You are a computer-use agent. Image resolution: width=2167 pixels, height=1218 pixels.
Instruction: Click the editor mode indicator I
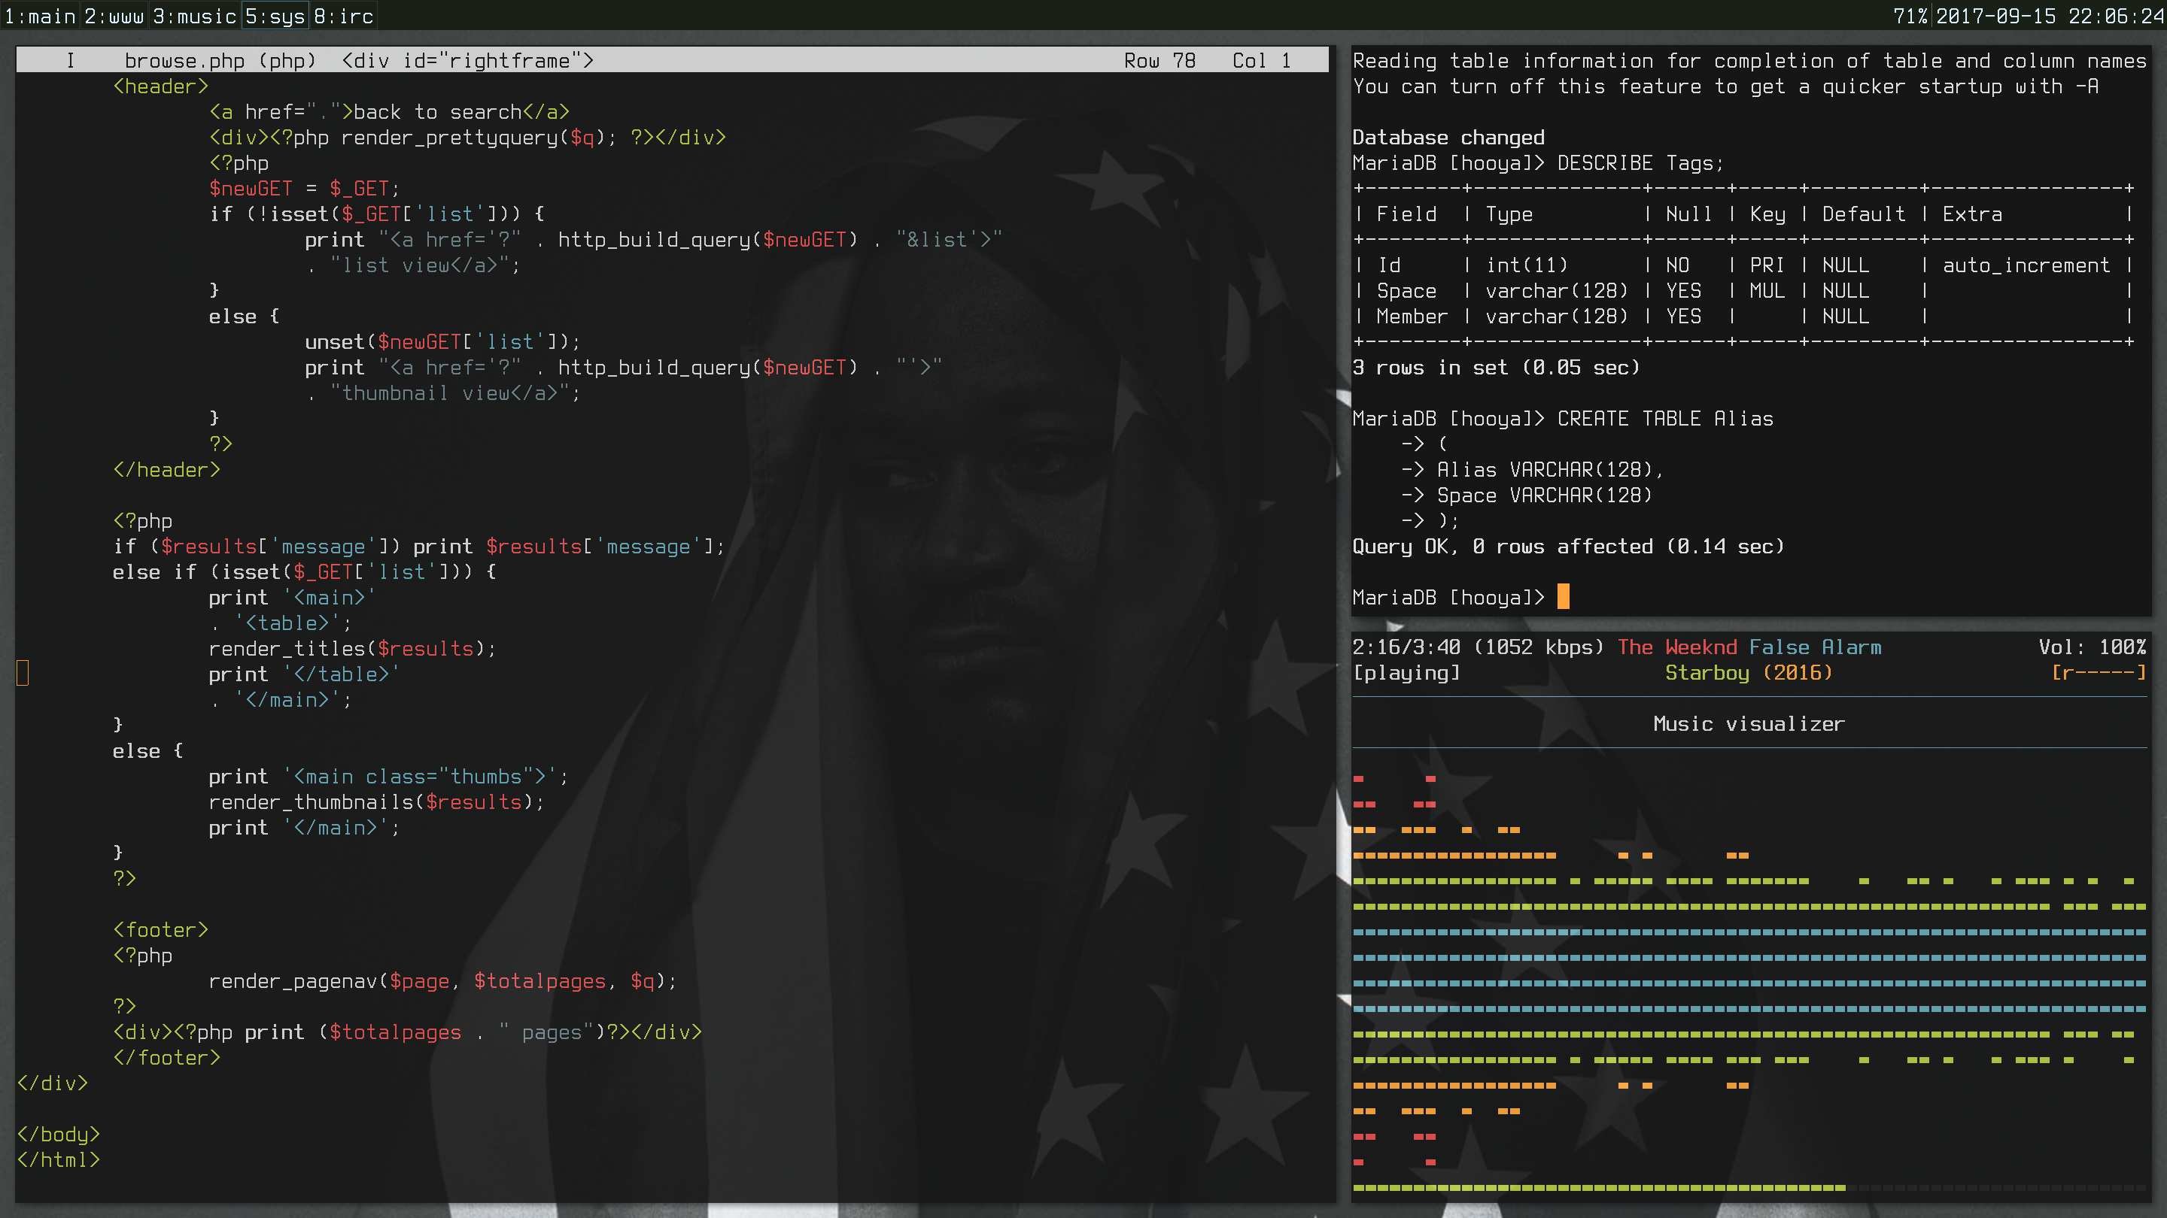71,60
